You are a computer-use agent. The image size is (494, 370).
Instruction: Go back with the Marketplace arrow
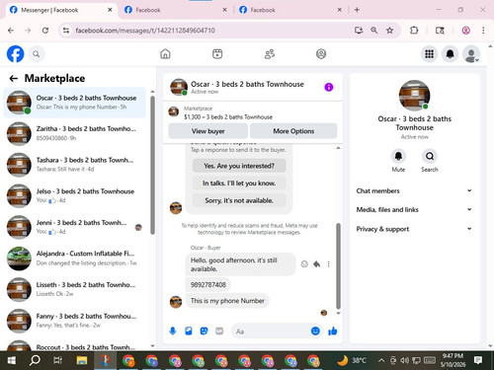[x=14, y=78]
